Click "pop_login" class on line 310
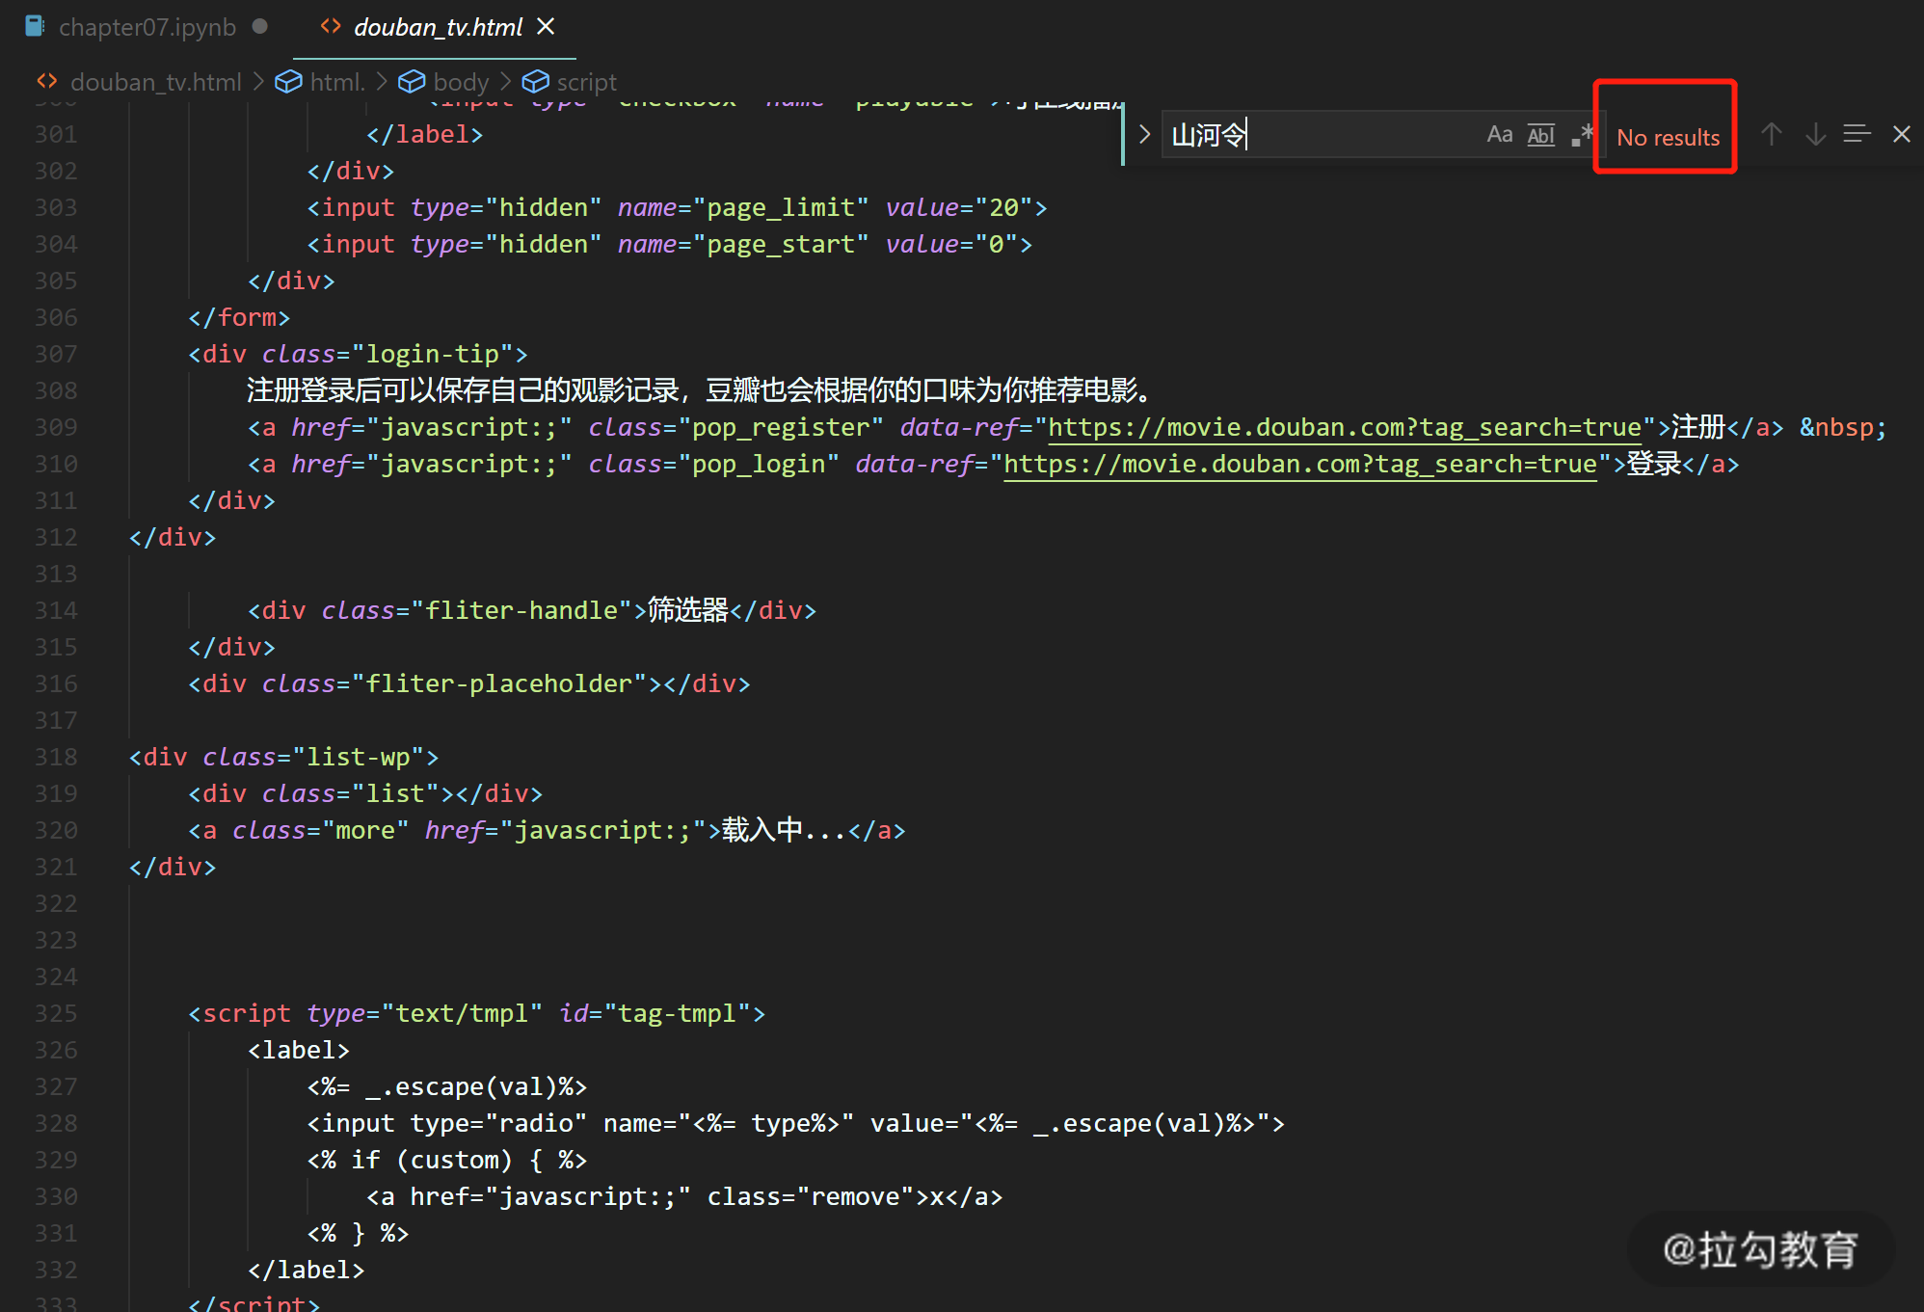The height and width of the screenshot is (1312, 1924). 759,464
